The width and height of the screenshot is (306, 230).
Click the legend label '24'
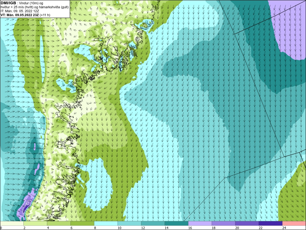[284, 228]
